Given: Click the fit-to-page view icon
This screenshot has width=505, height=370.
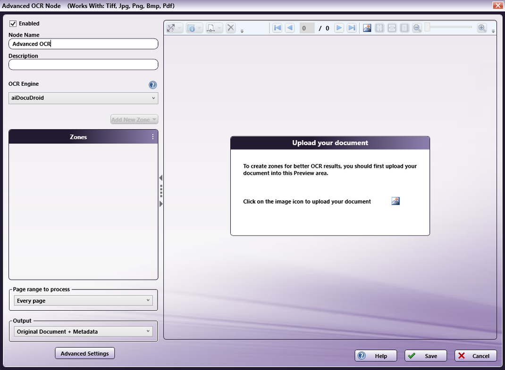Looking at the screenshot, I should coord(379,28).
